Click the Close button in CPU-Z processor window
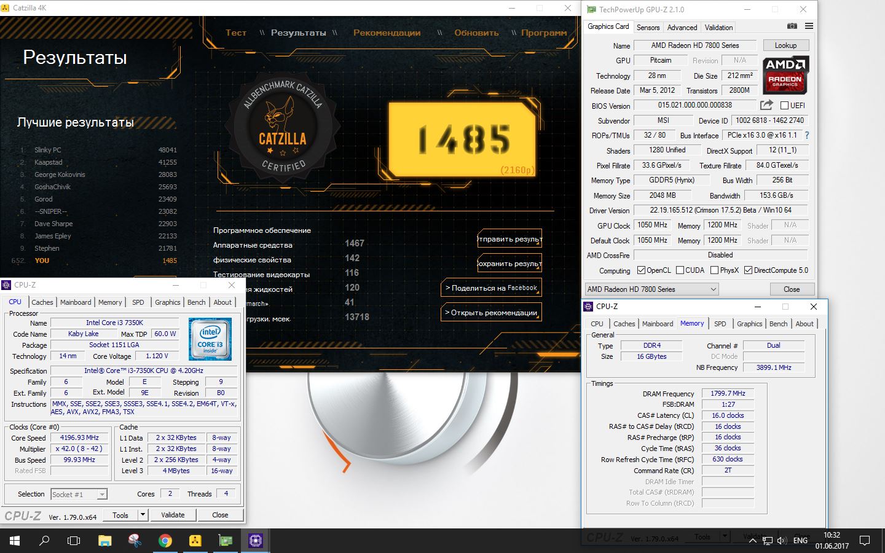 [x=220, y=515]
